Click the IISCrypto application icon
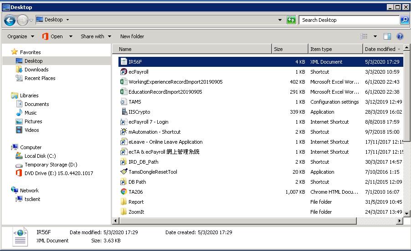Screen dimensions: 411x251 click(x=123, y=112)
